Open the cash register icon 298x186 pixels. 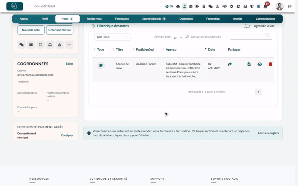[x=245, y=6]
